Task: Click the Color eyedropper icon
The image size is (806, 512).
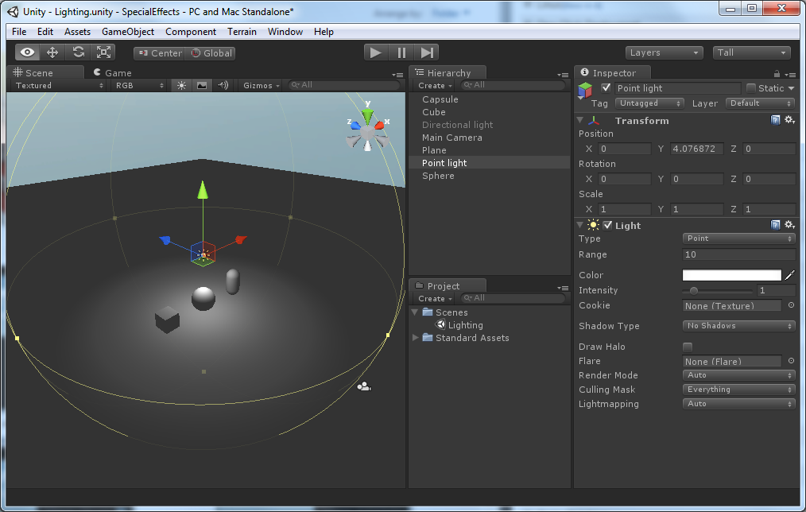Action: pyautogui.click(x=790, y=275)
